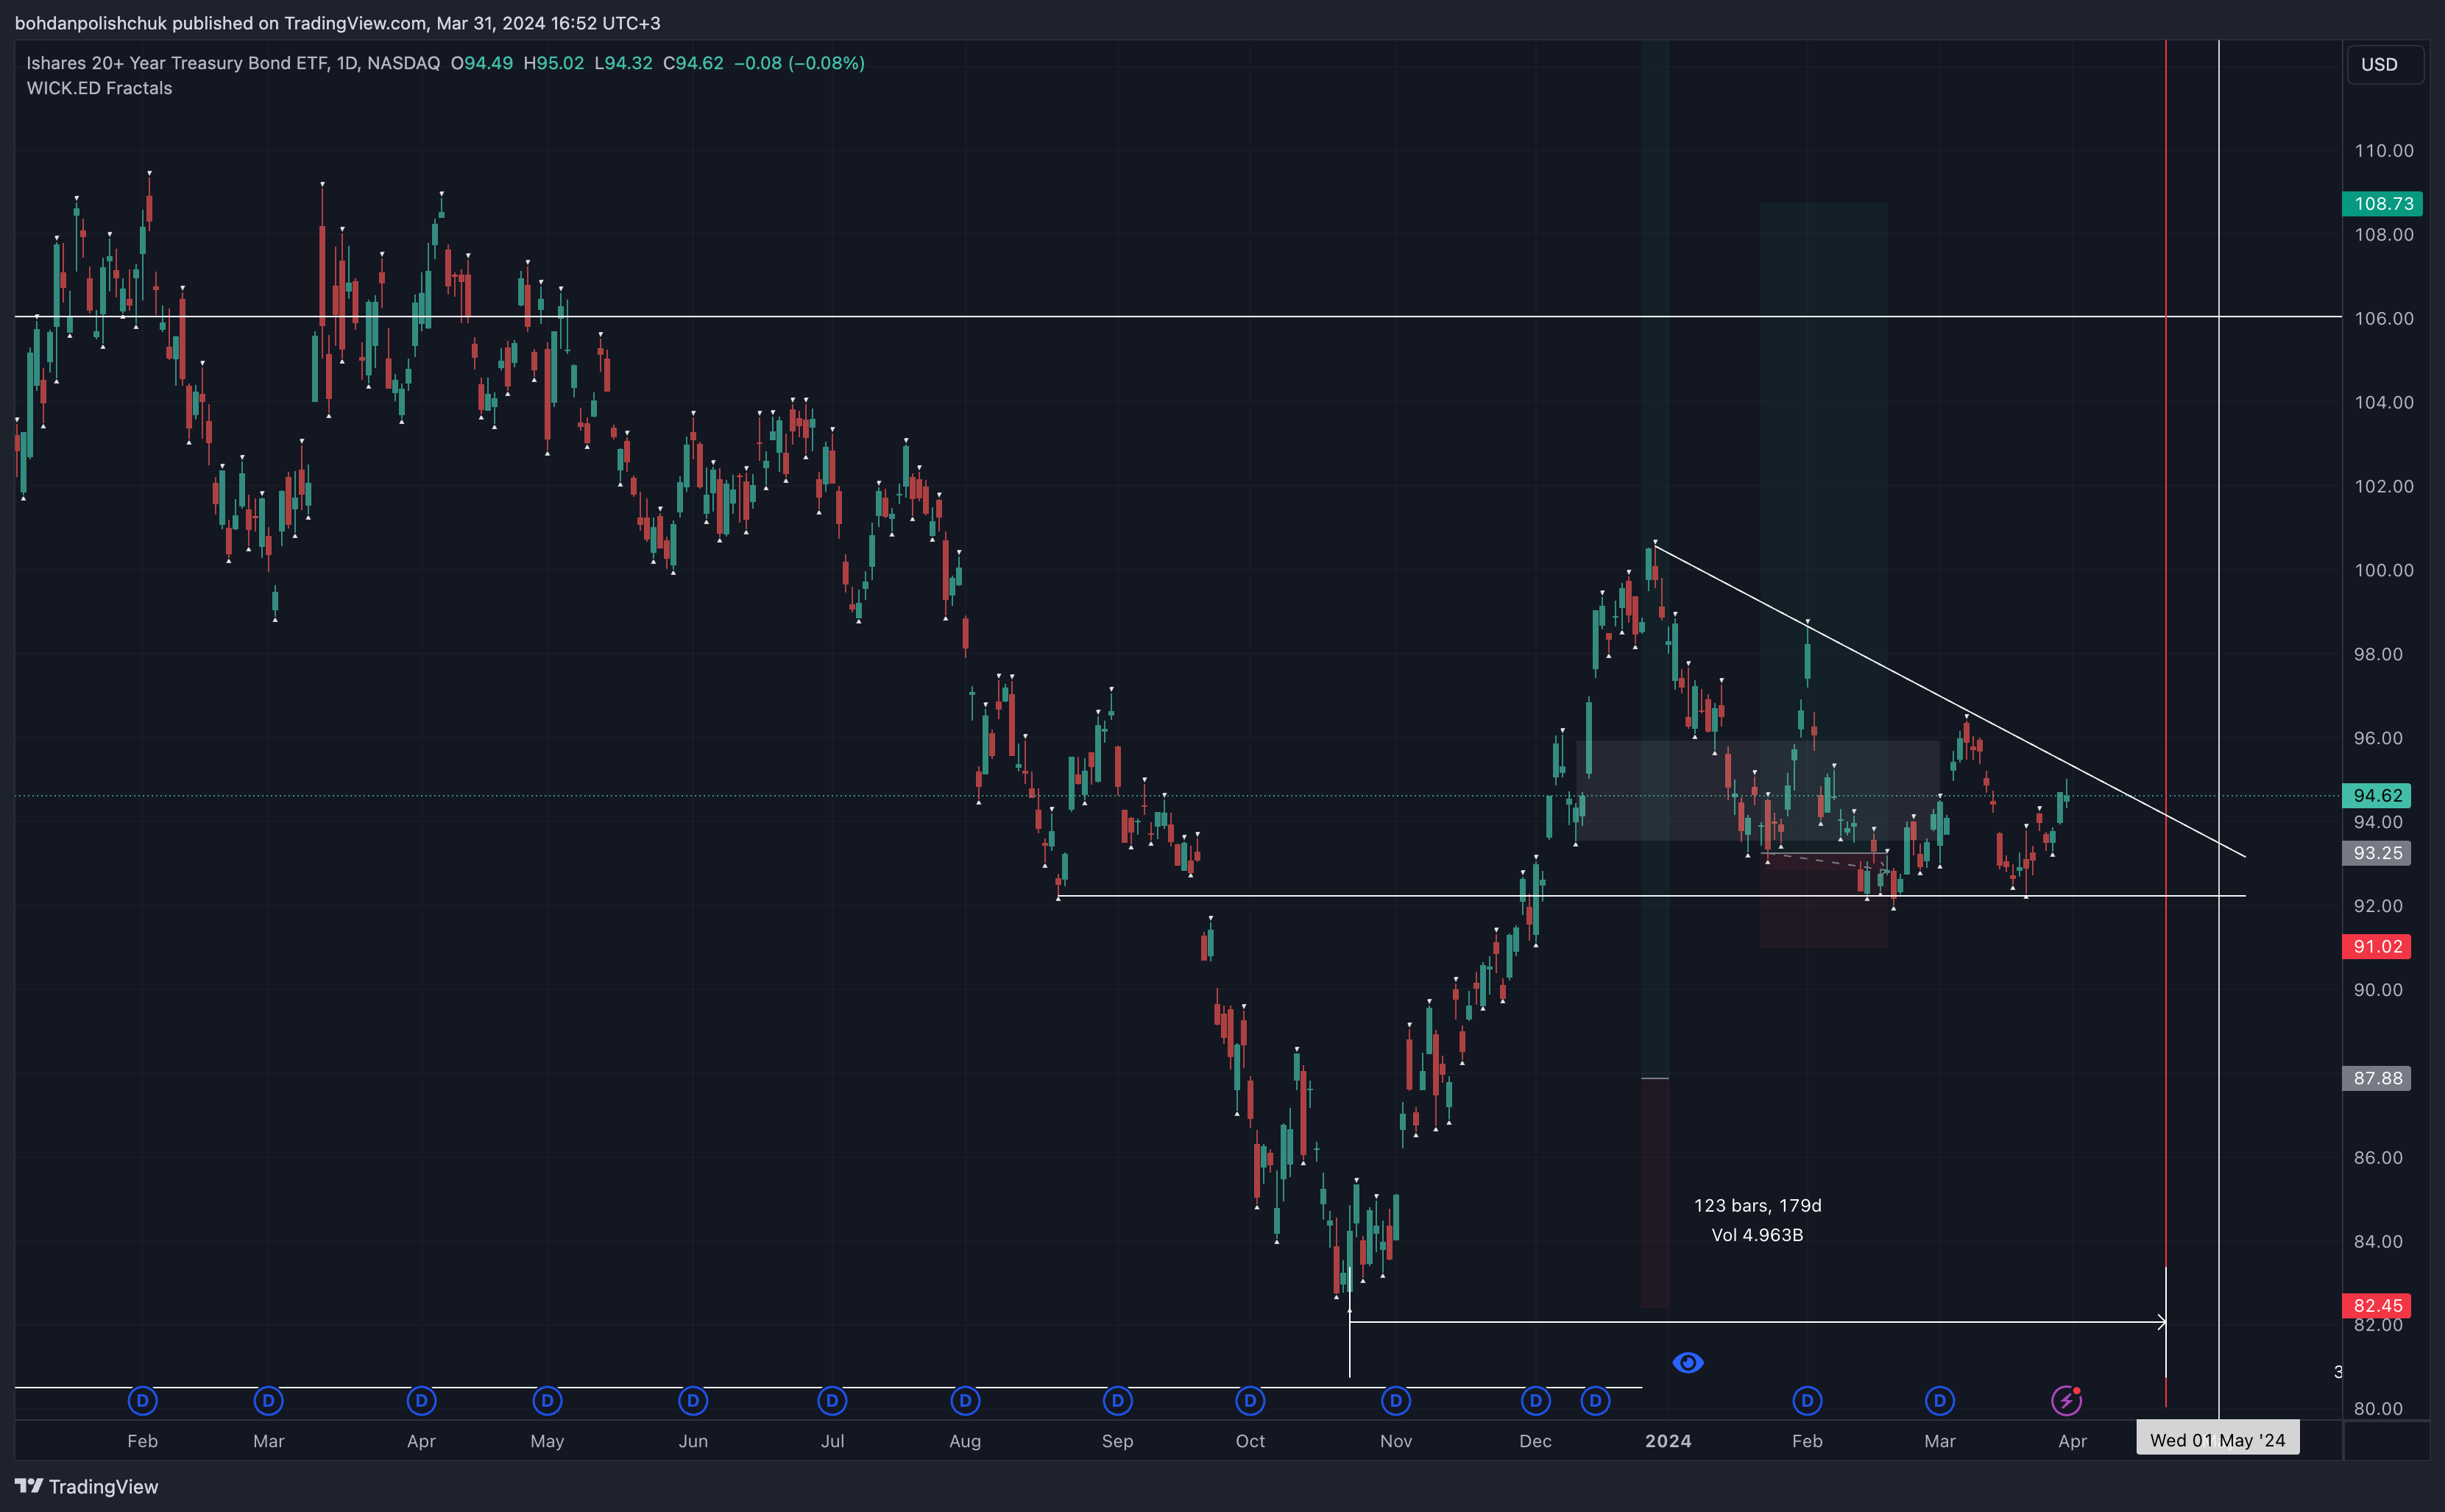2445x1512 pixels.
Task: Open the November dividend D marker
Action: pyautogui.click(x=1395, y=1400)
